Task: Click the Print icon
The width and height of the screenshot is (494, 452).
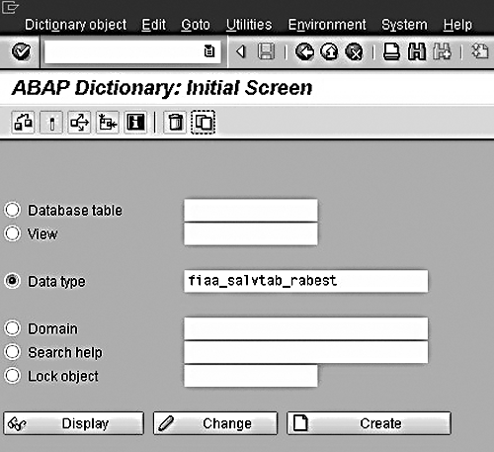Action: pos(391,51)
